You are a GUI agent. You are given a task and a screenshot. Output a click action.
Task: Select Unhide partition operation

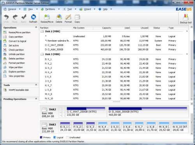point(16,54)
